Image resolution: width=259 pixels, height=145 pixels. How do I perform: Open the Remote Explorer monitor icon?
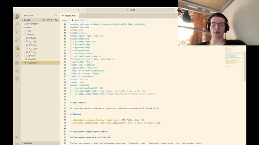tap(17, 55)
